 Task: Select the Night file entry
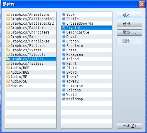86,63
